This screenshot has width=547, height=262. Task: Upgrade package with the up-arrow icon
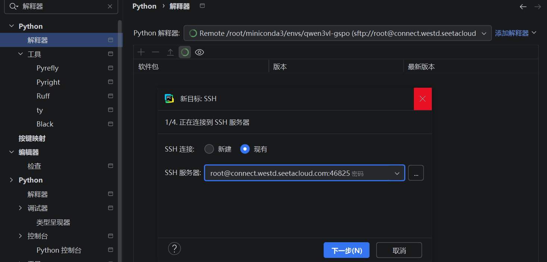(170, 52)
